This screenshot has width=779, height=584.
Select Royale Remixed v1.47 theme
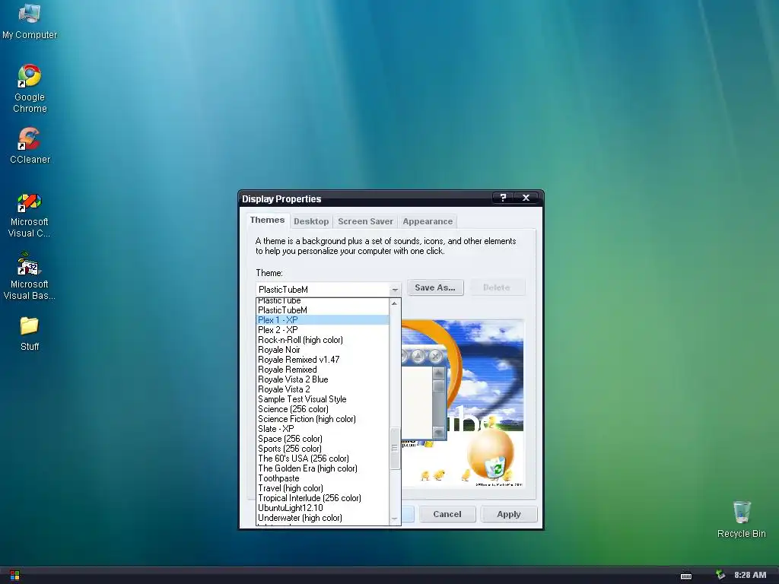[323, 360]
